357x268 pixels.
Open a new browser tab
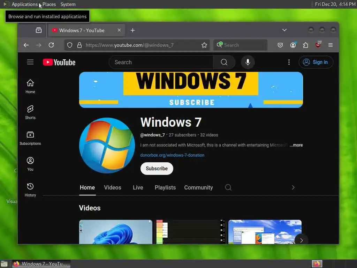click(133, 30)
